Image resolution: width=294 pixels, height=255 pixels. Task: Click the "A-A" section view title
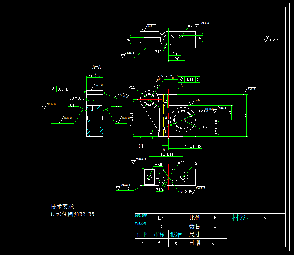pos(96,67)
